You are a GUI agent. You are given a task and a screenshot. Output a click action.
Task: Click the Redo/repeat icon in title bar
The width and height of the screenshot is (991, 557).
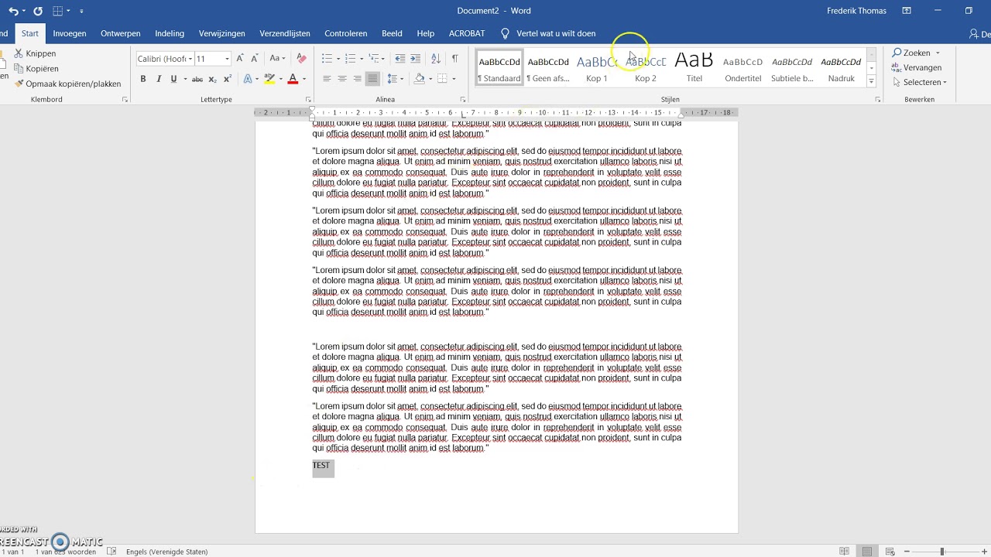[x=38, y=11]
